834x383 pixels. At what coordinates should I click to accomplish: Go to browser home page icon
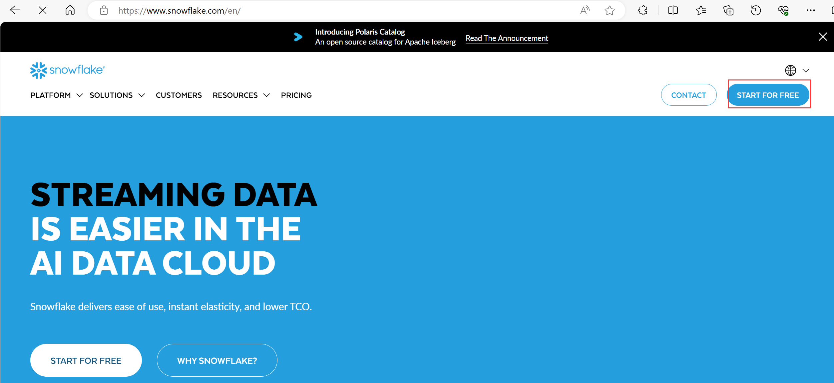click(70, 10)
